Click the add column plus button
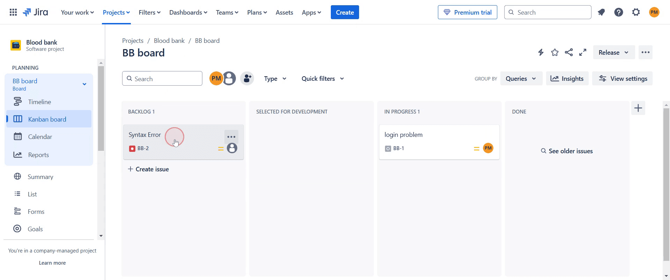The height and width of the screenshot is (280, 670). pyautogui.click(x=638, y=108)
